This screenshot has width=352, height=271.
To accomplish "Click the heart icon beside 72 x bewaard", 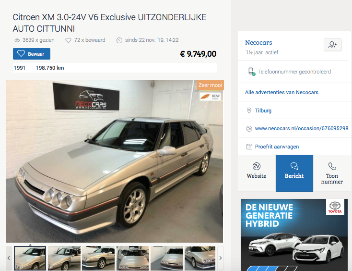I will click(x=68, y=40).
